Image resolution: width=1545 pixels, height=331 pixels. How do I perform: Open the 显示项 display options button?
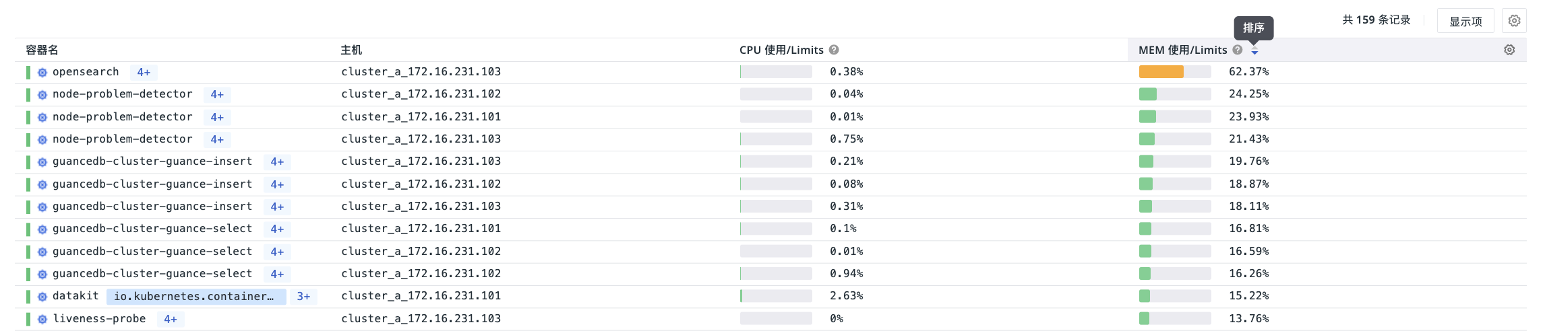coord(1465,21)
